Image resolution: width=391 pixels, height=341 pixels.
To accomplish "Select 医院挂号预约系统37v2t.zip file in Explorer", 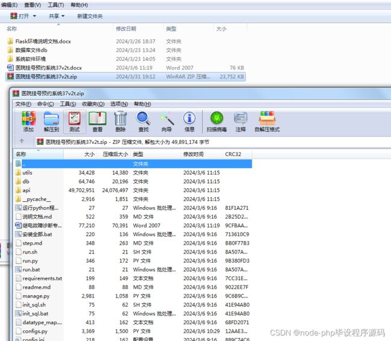I will click(126, 77).
